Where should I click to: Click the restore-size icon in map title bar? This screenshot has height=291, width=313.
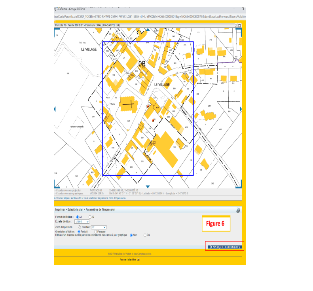(236, 25)
